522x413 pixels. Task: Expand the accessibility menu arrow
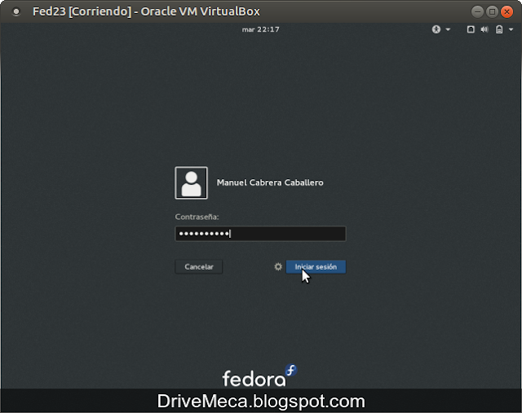tap(448, 29)
